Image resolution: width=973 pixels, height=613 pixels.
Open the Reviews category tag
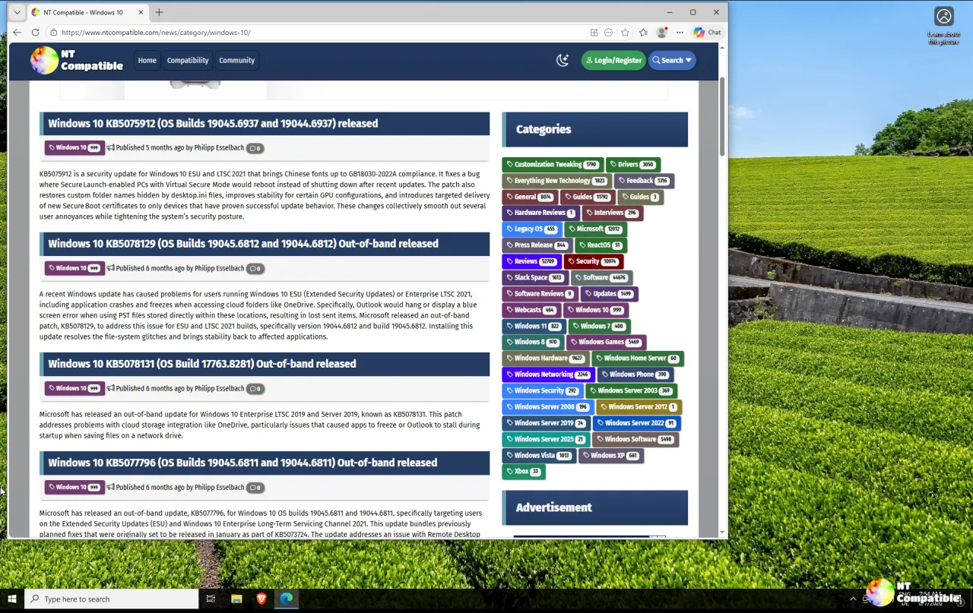tap(532, 261)
